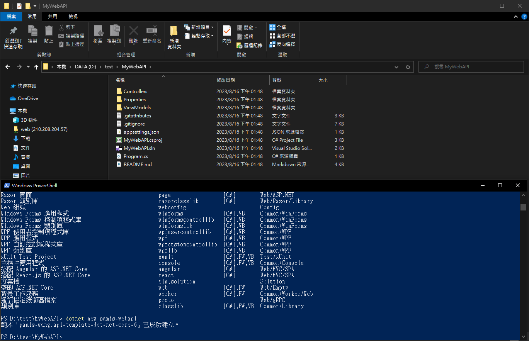This screenshot has height=341, width=529.
Task: Select web (210.208.204.57) in navigation pane
Action: click(40, 129)
